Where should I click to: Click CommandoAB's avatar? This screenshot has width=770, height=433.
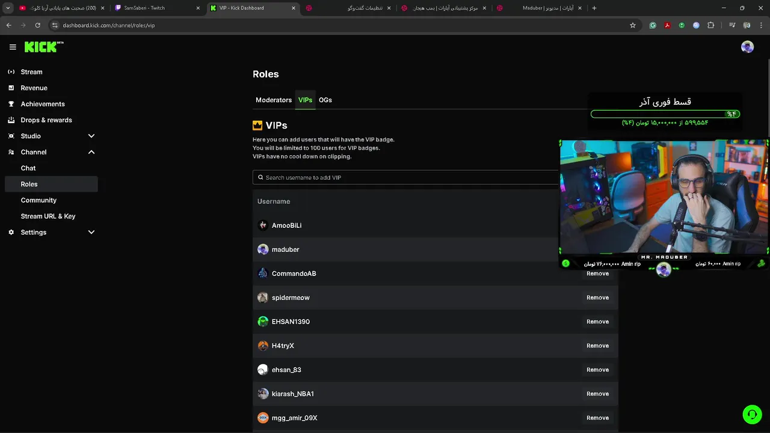pos(263,274)
